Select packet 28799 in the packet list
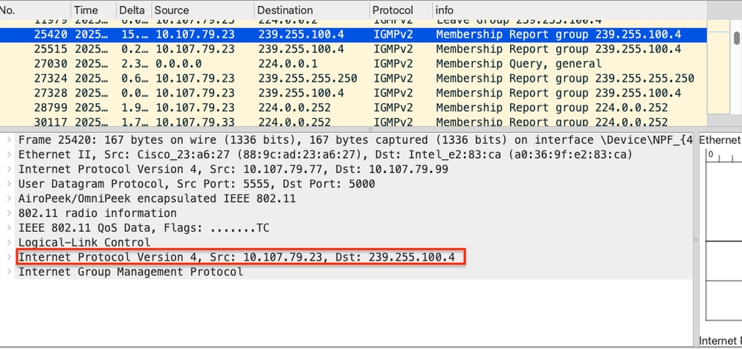 click(x=297, y=108)
